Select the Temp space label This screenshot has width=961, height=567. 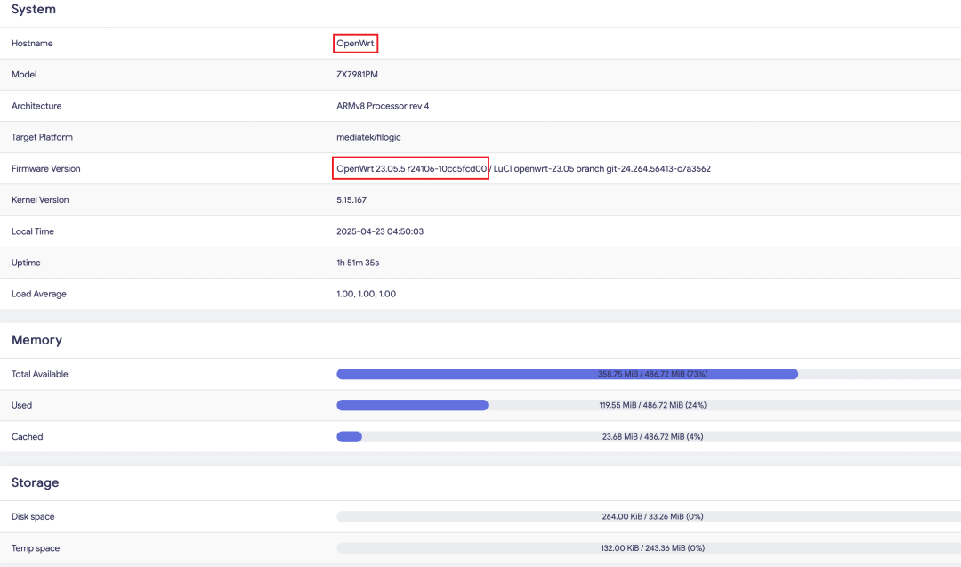(35, 548)
